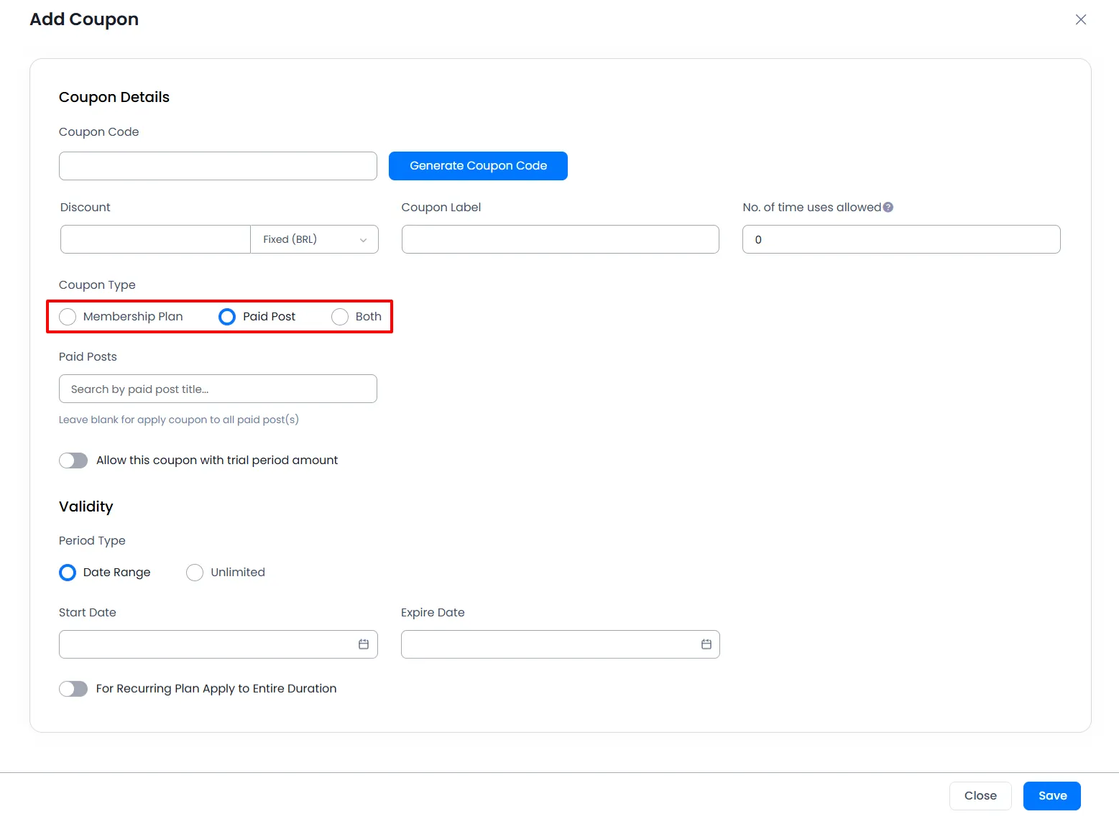The width and height of the screenshot is (1119, 819).
Task: Select the Date Range period type
Action: pos(68,573)
